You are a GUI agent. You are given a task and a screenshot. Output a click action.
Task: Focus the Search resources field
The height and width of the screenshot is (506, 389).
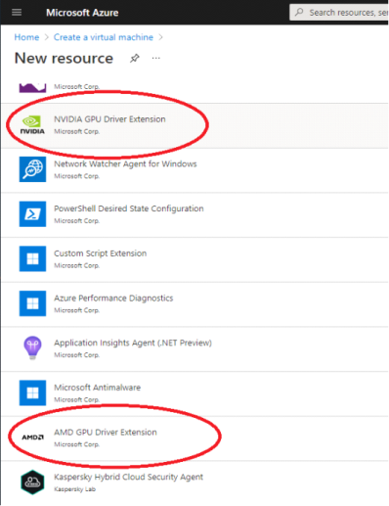pos(339,13)
